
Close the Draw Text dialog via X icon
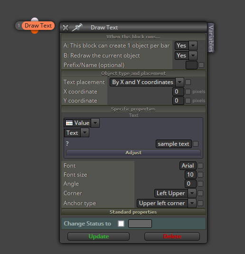pyautogui.click(x=66, y=28)
